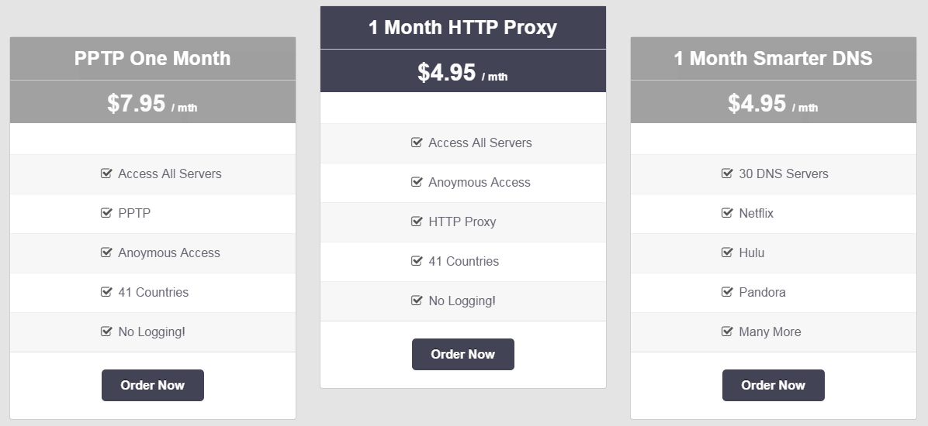Image resolution: width=928 pixels, height=426 pixels.
Task: Click check icon beside Many More
Action: point(727,332)
